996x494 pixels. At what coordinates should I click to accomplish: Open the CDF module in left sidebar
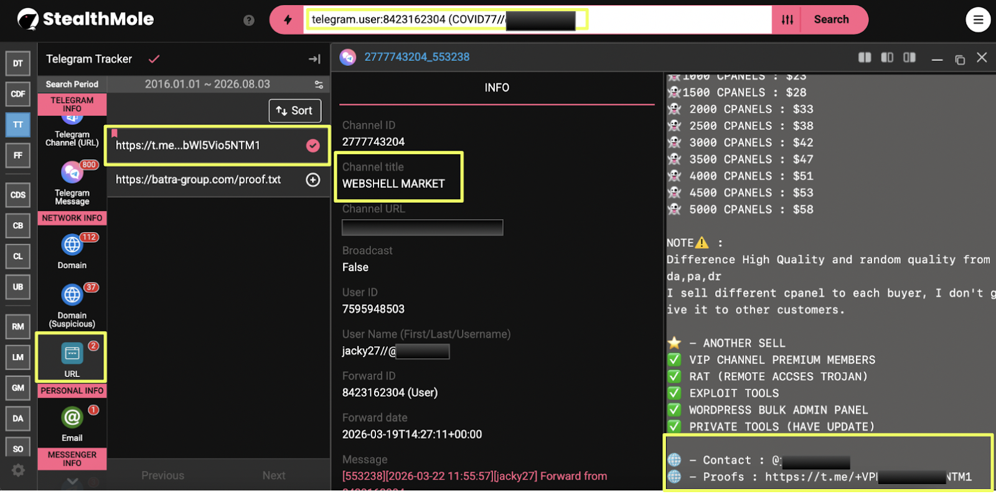[x=18, y=94]
